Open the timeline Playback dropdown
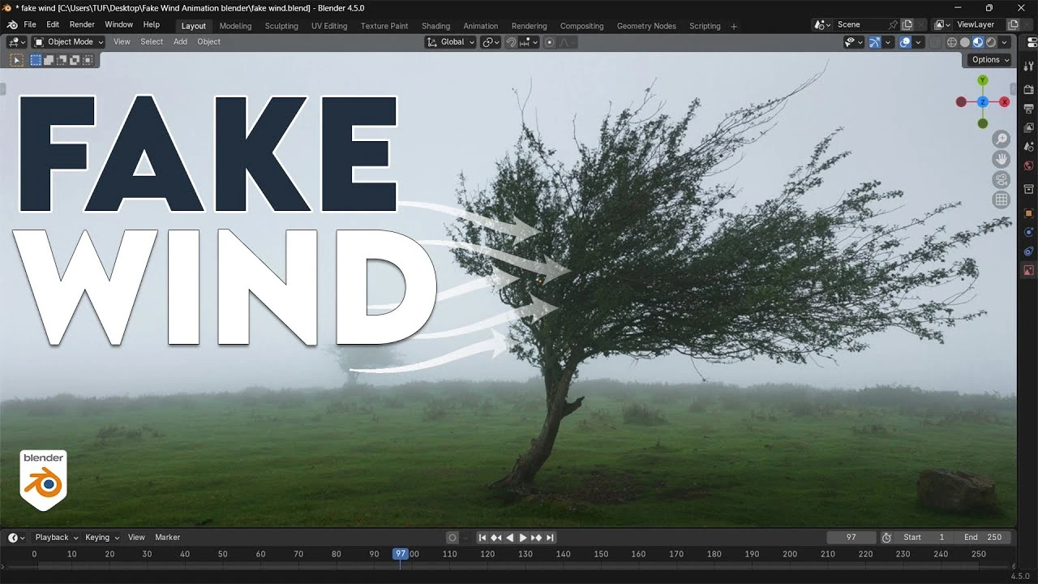This screenshot has height=584, width=1038. 56,538
